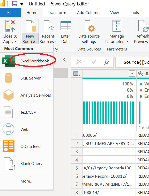This screenshot has width=149, height=196.
Task: Click the cell with Record=100012/
Action: coord(109,176)
